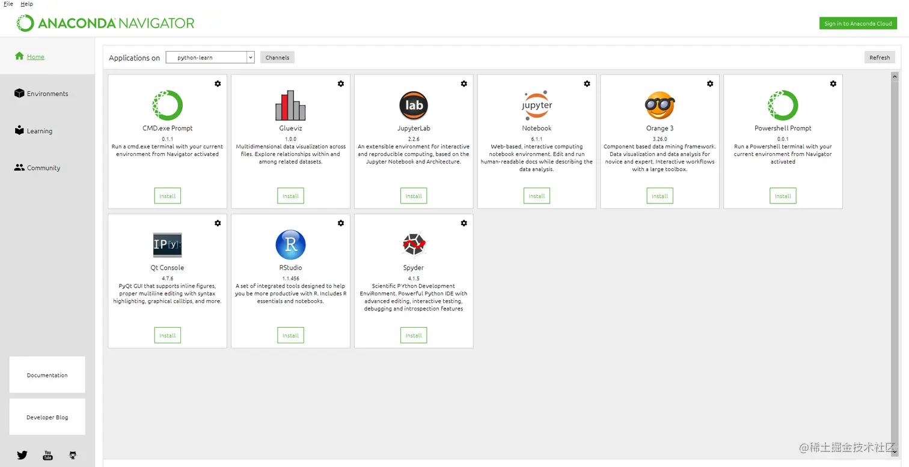Image resolution: width=909 pixels, height=467 pixels.
Task: Click the Anaconda Navigator logo
Action: (x=105, y=23)
